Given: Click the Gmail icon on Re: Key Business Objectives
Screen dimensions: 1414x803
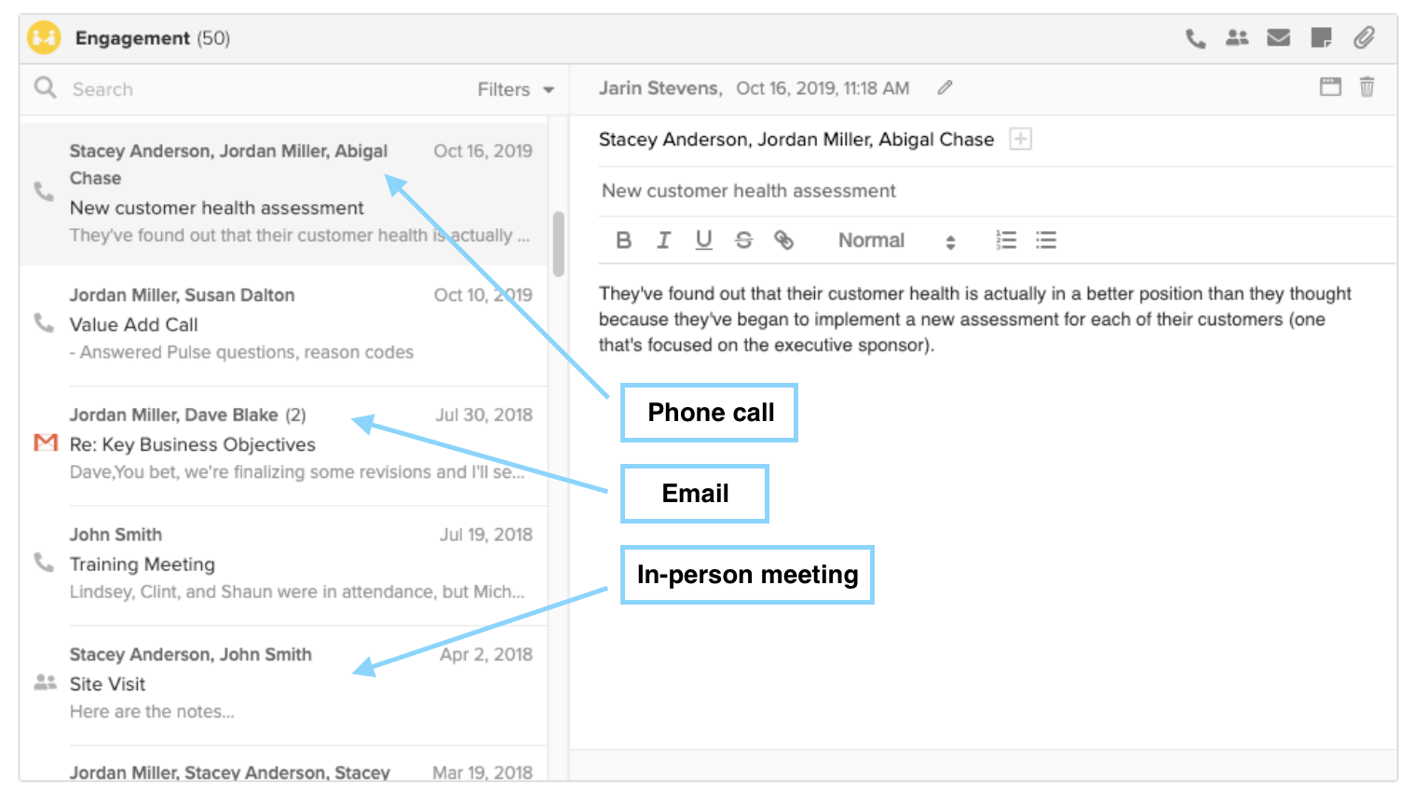Looking at the screenshot, I should click(x=46, y=442).
